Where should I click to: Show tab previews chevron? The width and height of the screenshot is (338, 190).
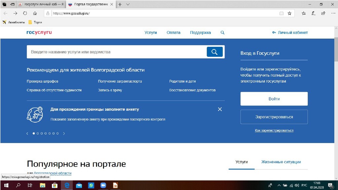(x=128, y=4)
